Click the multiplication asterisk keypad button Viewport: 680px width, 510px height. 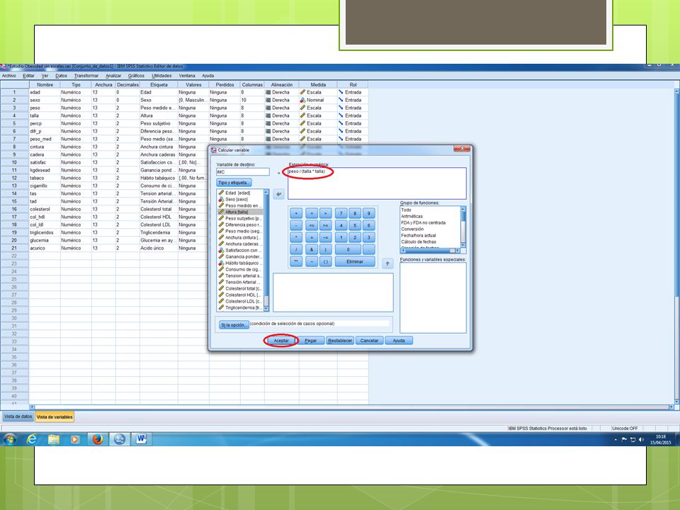tap(296, 238)
